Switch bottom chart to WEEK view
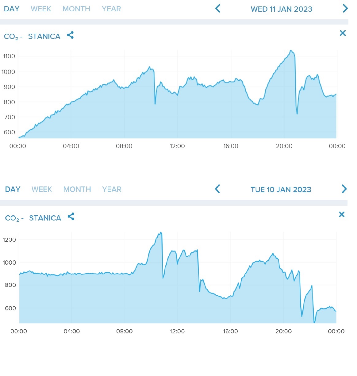Screen dimensions: 357x376 pyautogui.click(x=42, y=189)
